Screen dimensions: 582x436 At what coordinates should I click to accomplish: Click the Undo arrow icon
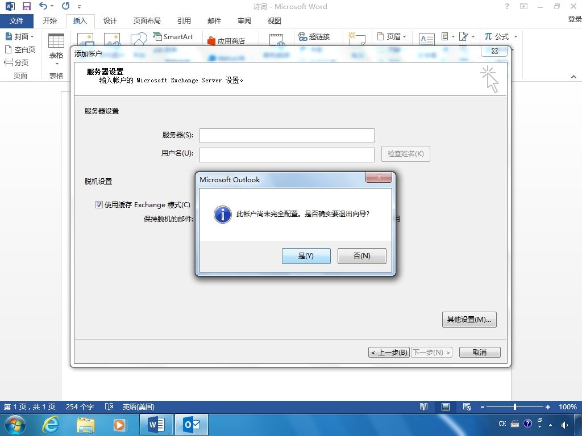(x=43, y=6)
